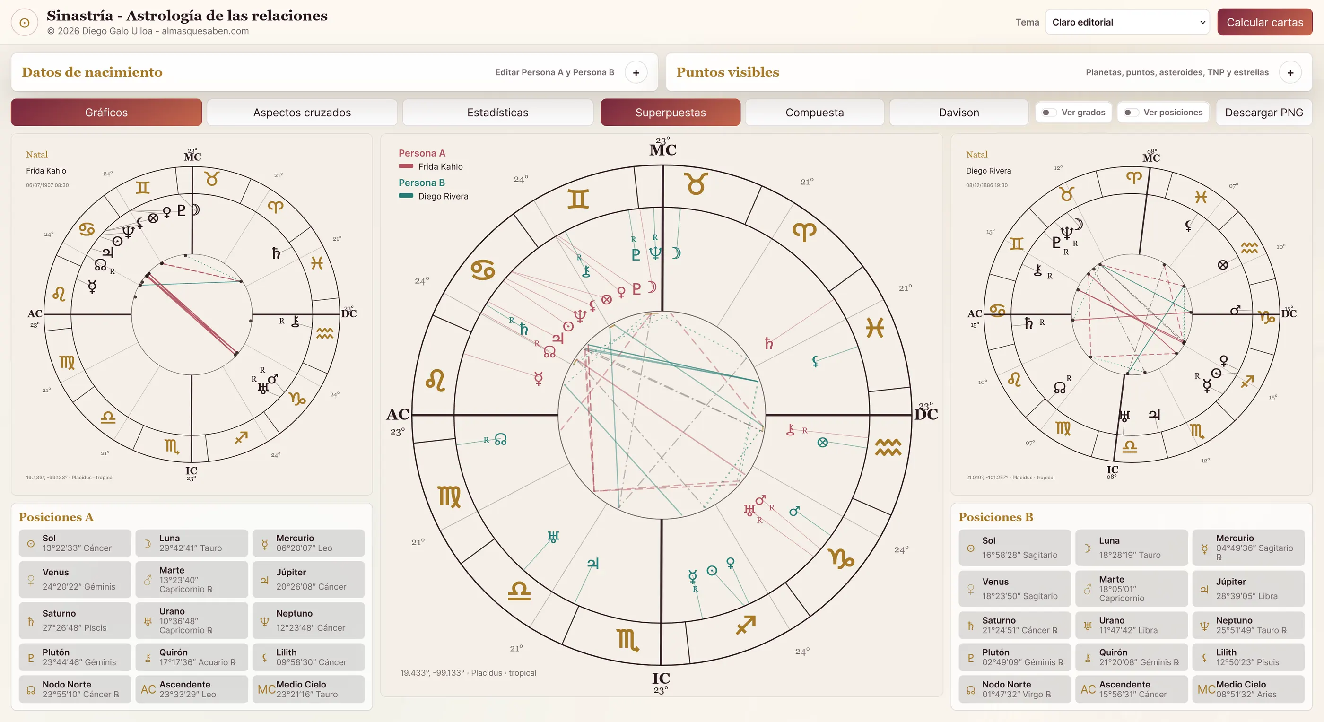This screenshot has width=1324, height=722.
Task: Click Neptuno icon in Posiciones A
Action: [265, 621]
